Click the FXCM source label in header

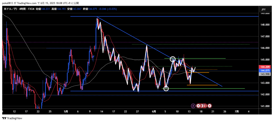coord(31,9)
